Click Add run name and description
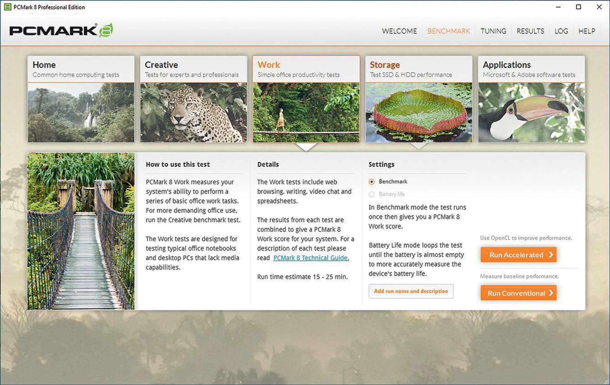This screenshot has width=610, height=385. tap(411, 291)
